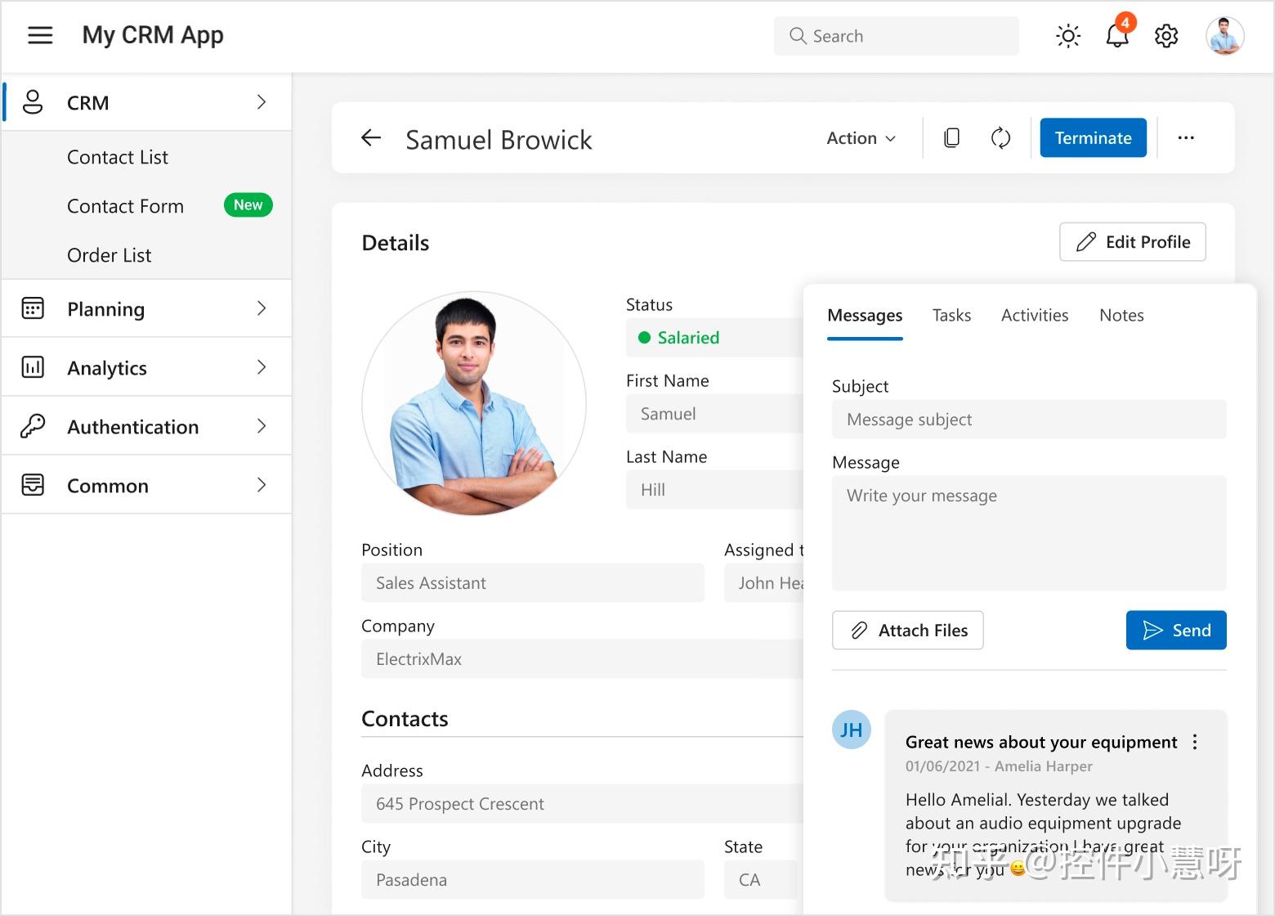Click the CRM person icon

[33, 102]
